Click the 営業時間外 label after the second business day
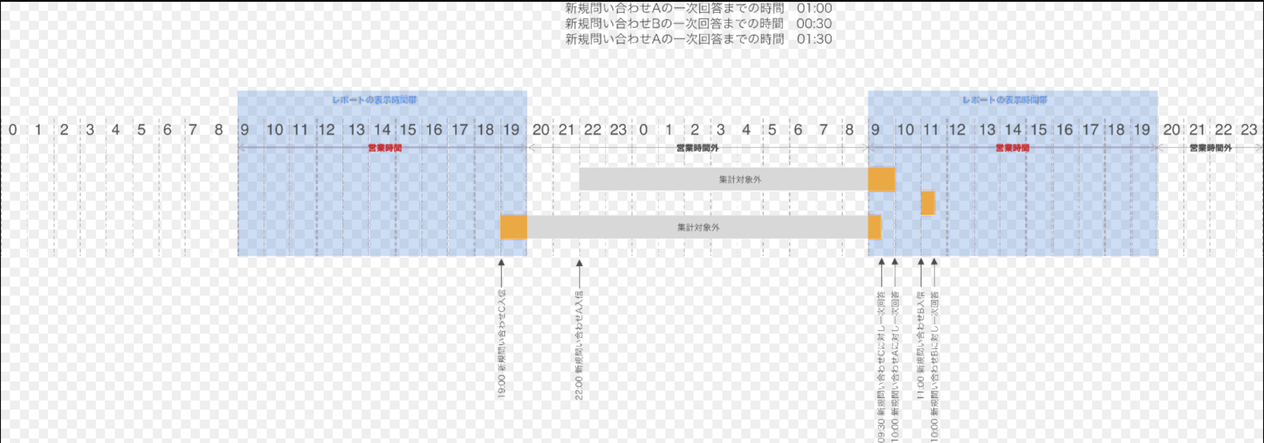1264x443 pixels. [x=1211, y=148]
